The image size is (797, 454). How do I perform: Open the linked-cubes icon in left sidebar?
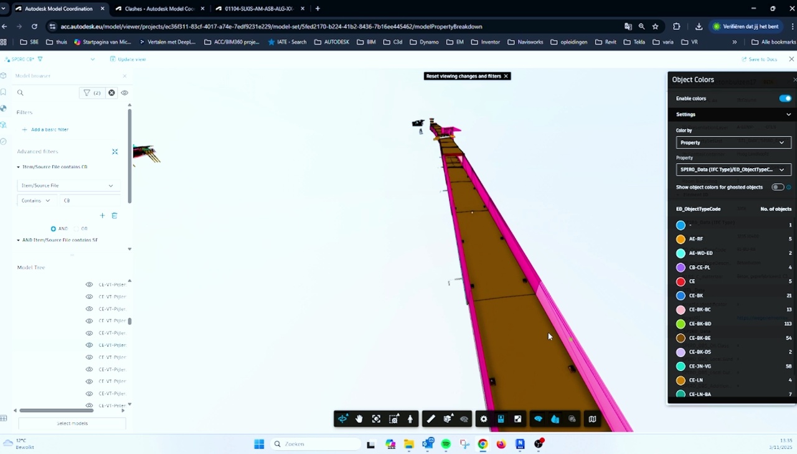[x=4, y=125]
